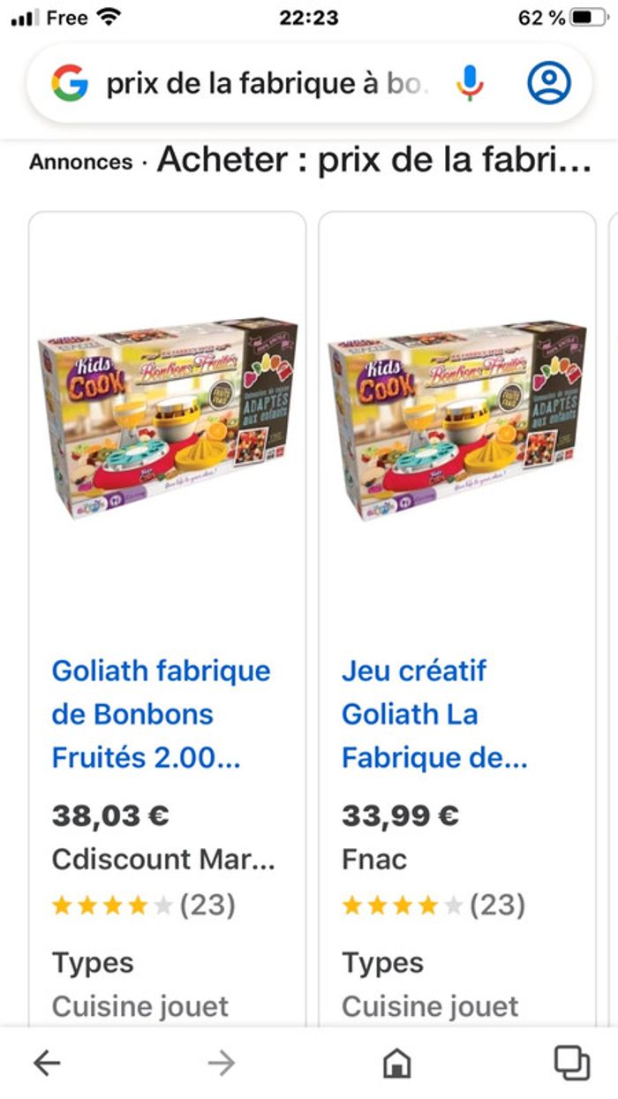Tap the battery indicator in status bar

[586, 18]
